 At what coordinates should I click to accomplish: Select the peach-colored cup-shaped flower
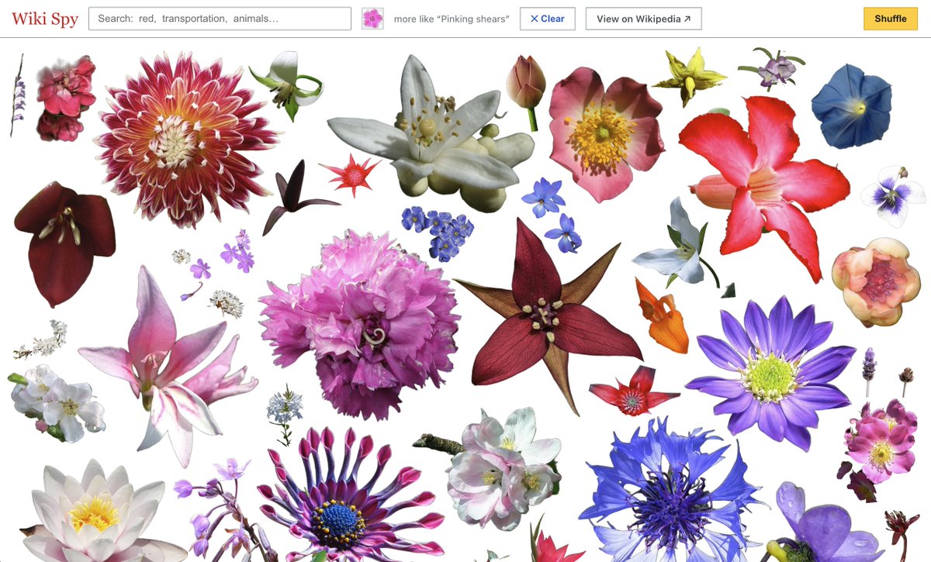[x=876, y=281]
